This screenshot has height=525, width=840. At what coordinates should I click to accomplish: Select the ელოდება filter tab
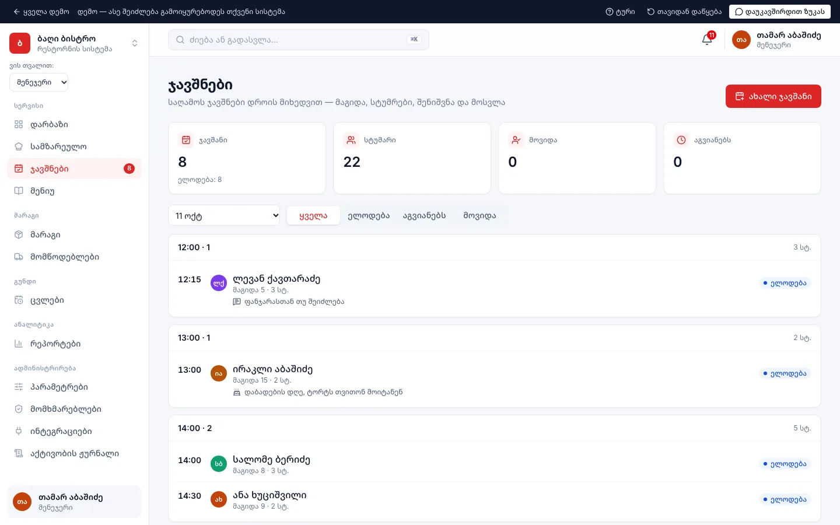pyautogui.click(x=369, y=215)
